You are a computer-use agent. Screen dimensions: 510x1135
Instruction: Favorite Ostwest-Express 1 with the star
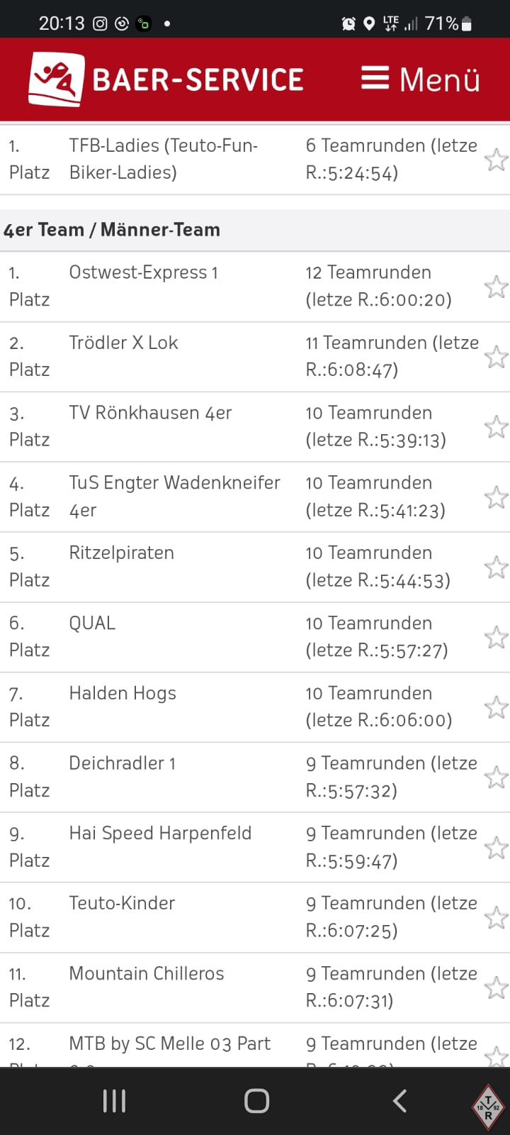[496, 287]
